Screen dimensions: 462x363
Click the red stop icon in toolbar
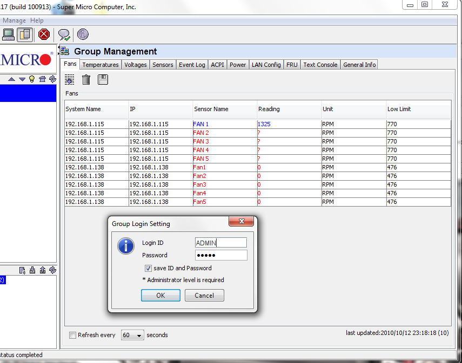coord(44,35)
